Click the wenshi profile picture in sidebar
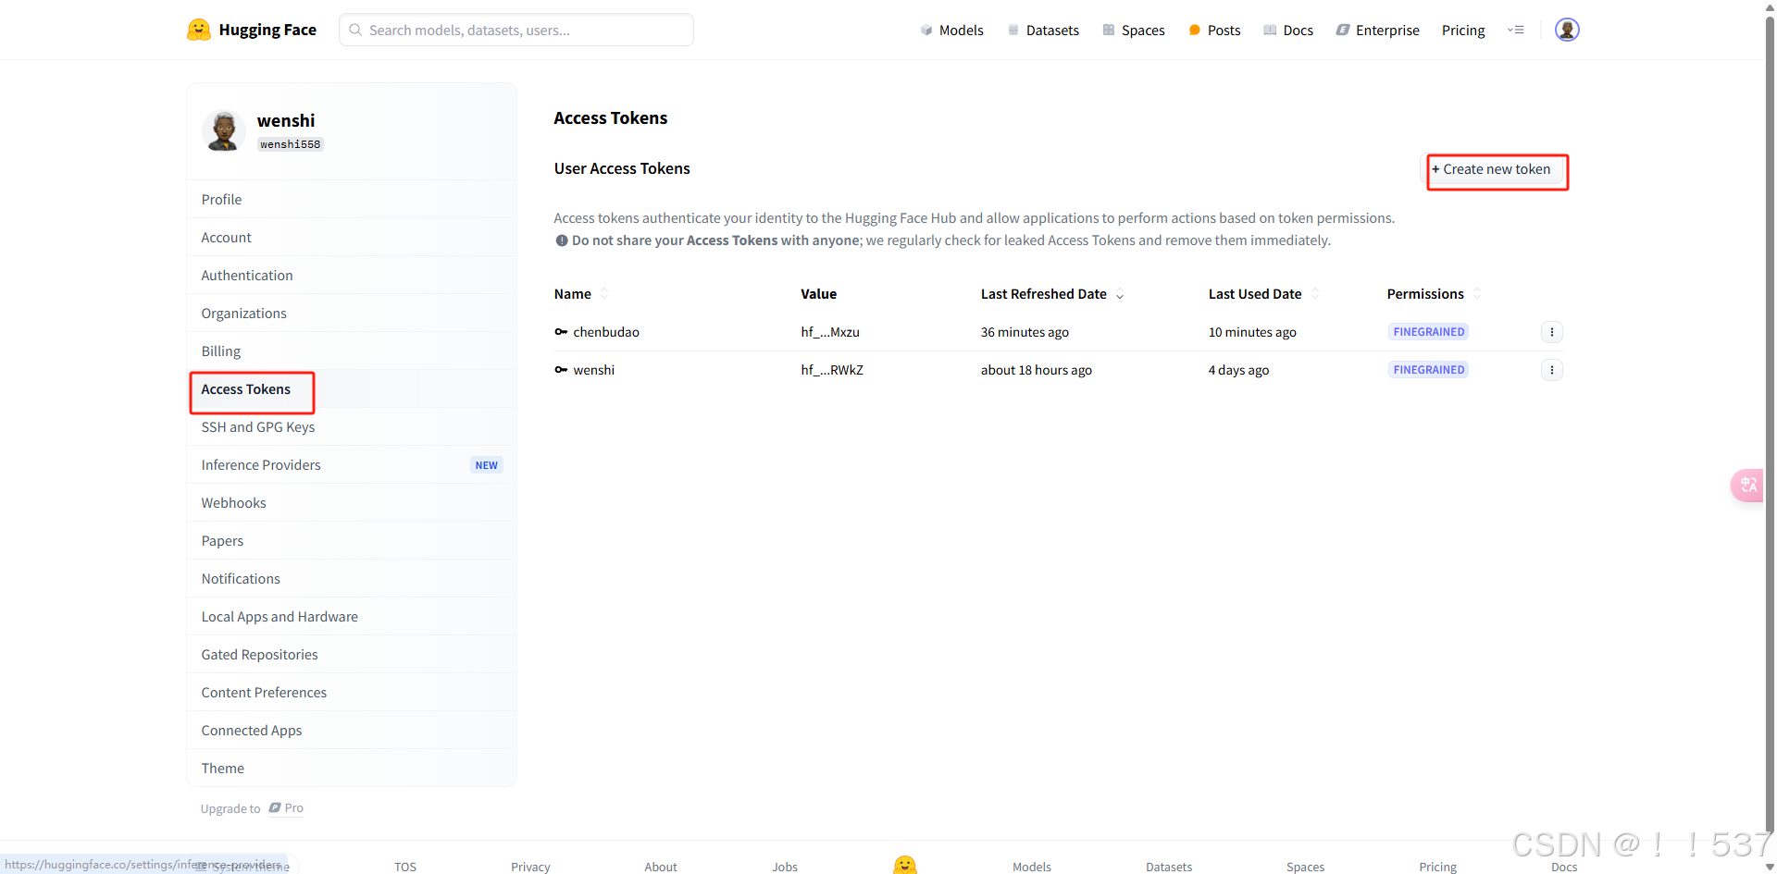The height and width of the screenshot is (874, 1777). click(223, 130)
